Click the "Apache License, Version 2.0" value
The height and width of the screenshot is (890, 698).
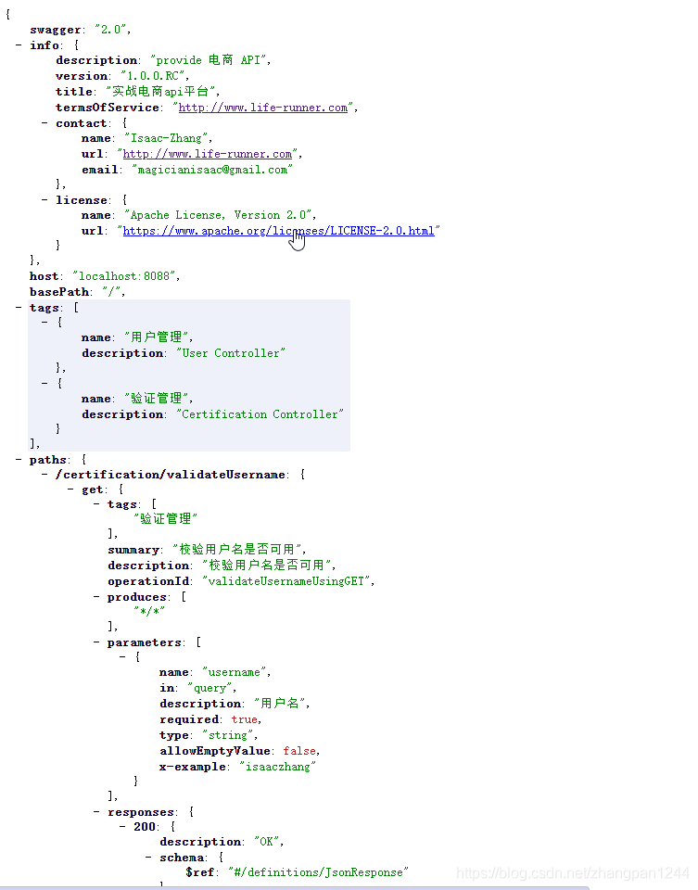click(219, 215)
